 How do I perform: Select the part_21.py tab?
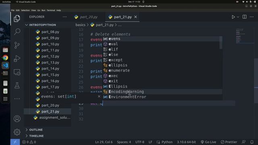click(x=123, y=17)
